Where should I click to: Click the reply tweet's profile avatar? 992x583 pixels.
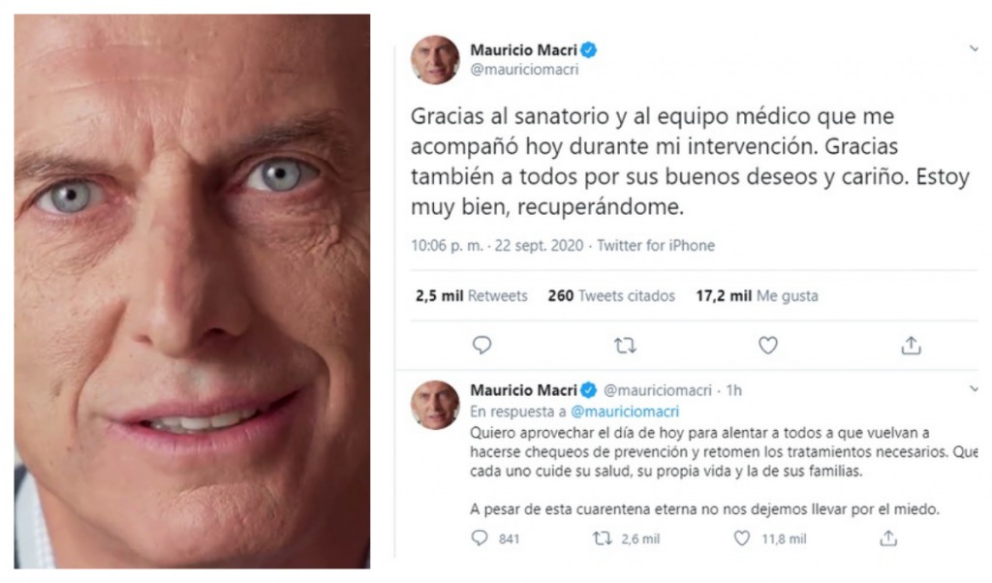click(435, 405)
